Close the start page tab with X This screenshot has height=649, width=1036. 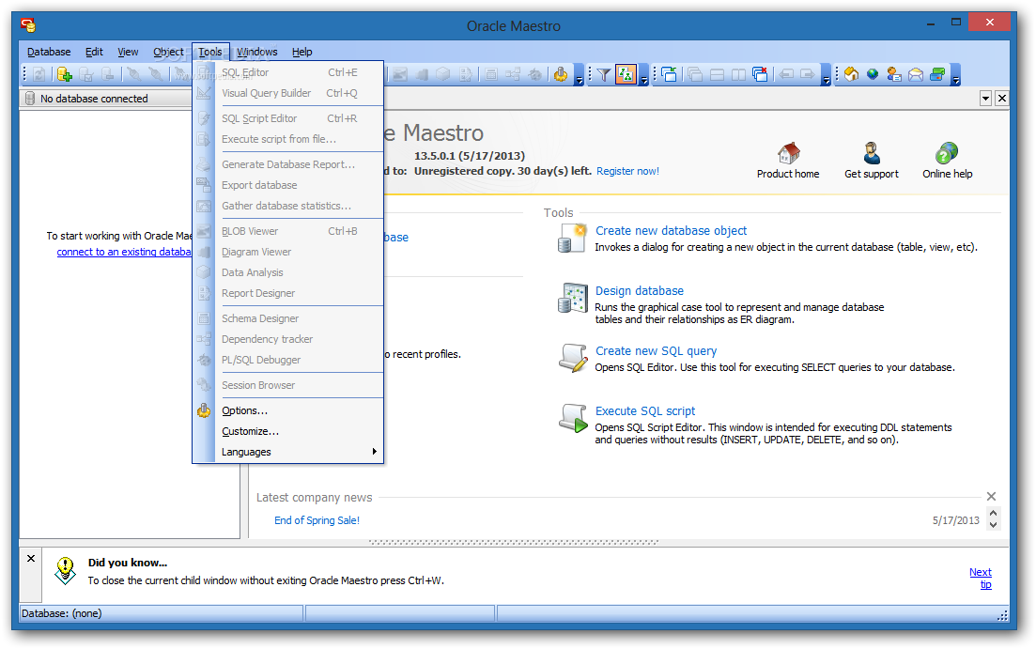1001,99
